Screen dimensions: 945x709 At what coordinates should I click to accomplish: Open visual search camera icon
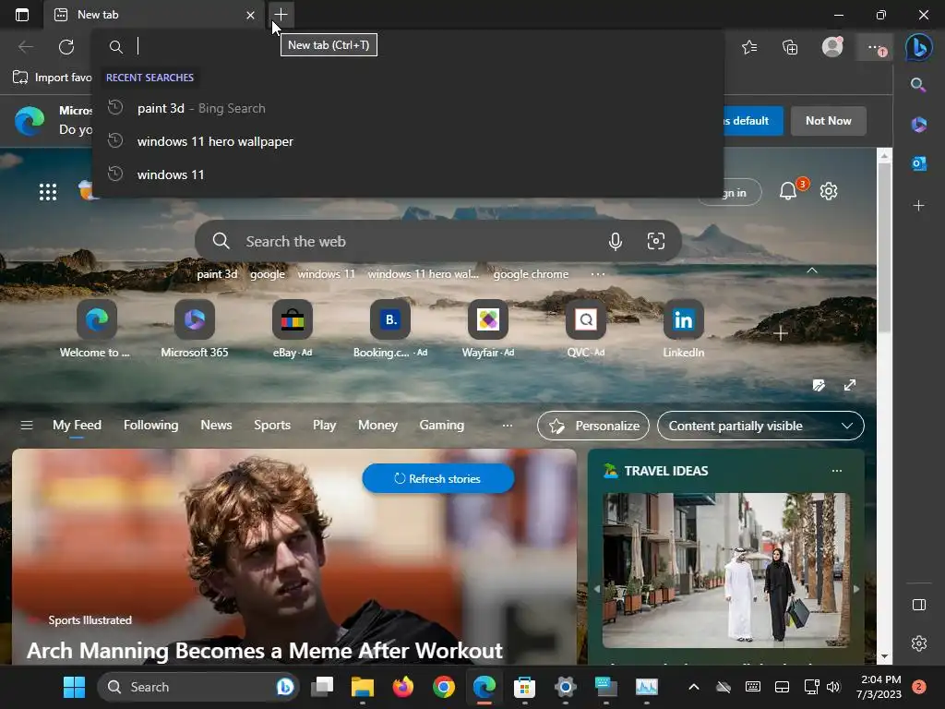(656, 241)
